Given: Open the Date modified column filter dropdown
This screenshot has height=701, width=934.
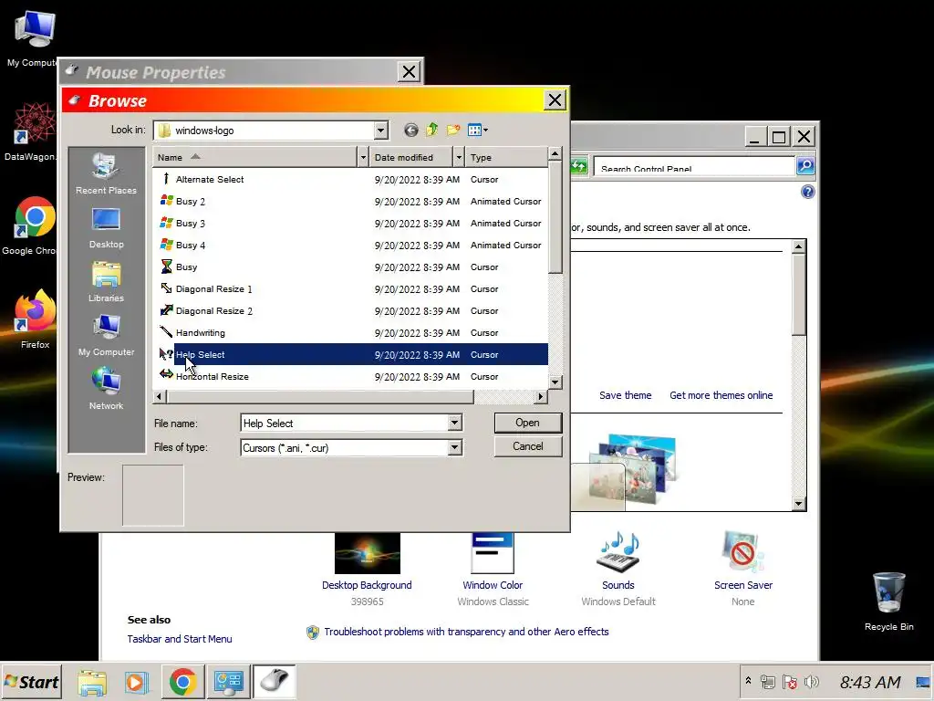Looking at the screenshot, I should (x=459, y=157).
